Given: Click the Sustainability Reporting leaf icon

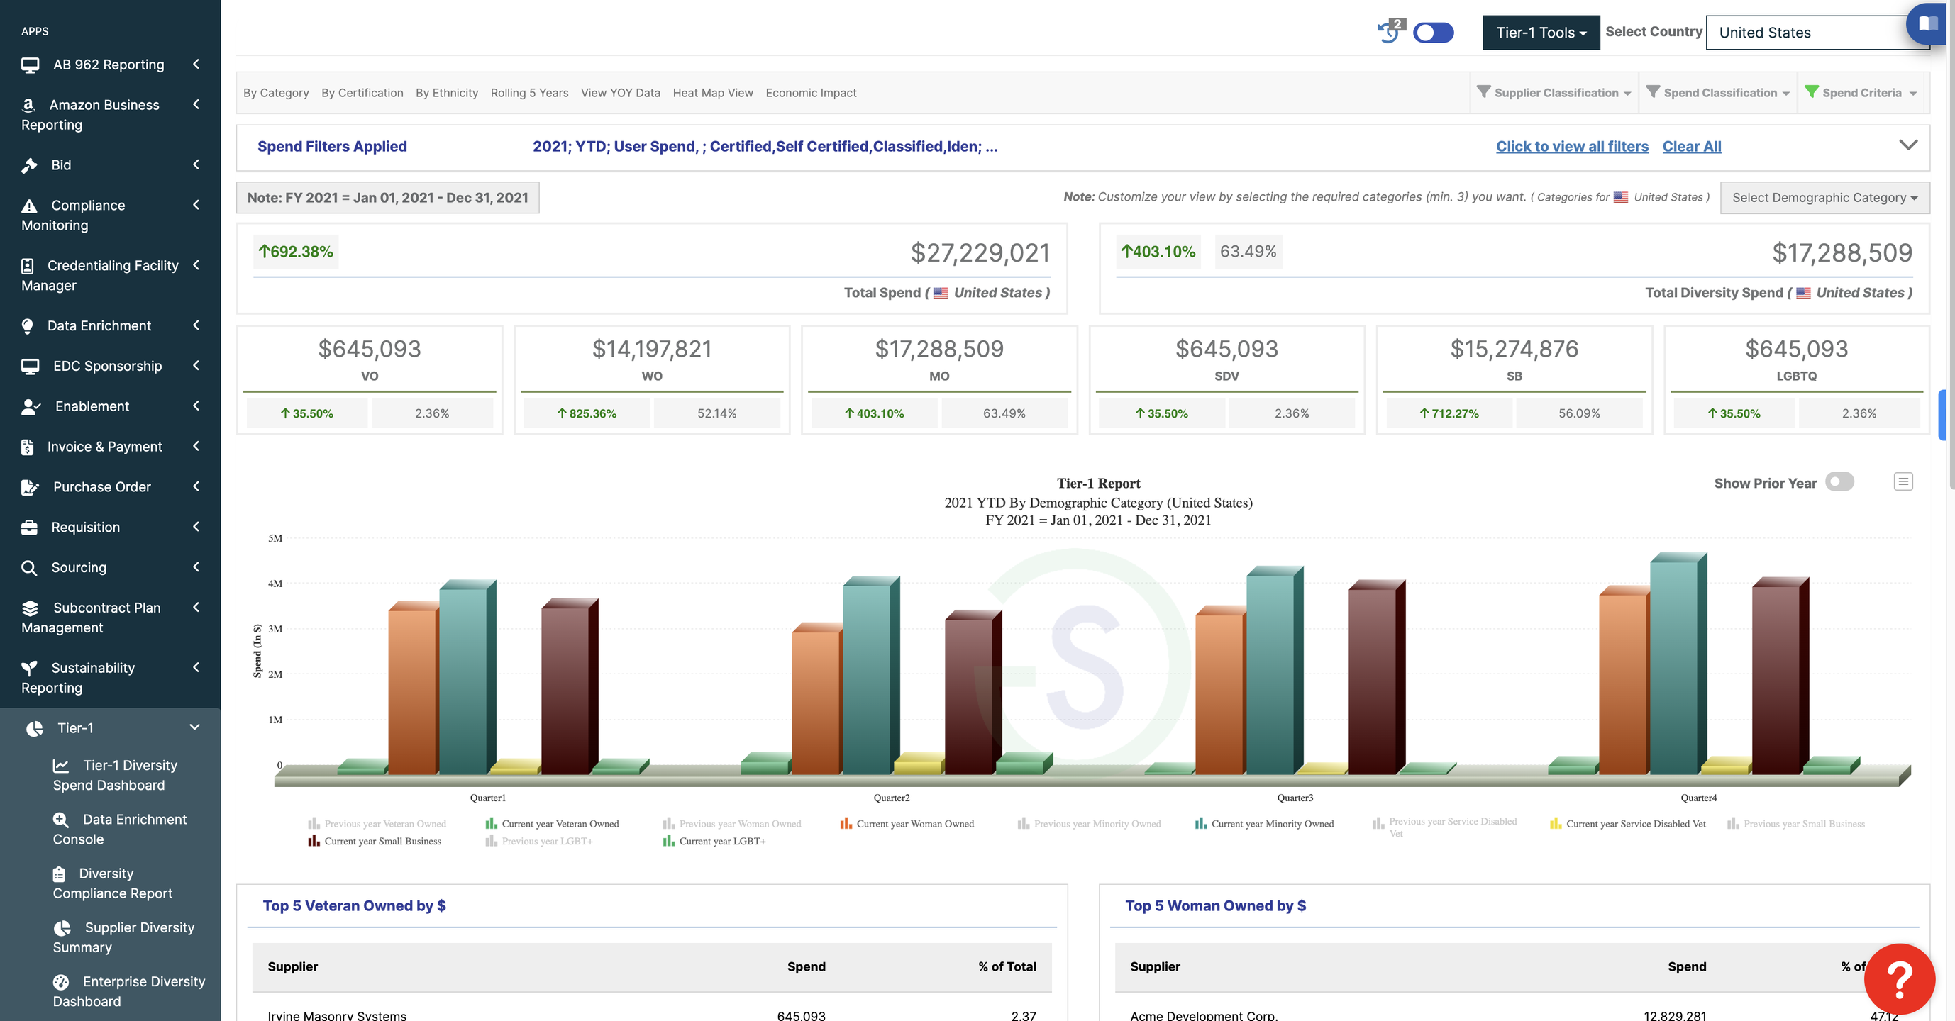Looking at the screenshot, I should pyautogui.click(x=30, y=667).
